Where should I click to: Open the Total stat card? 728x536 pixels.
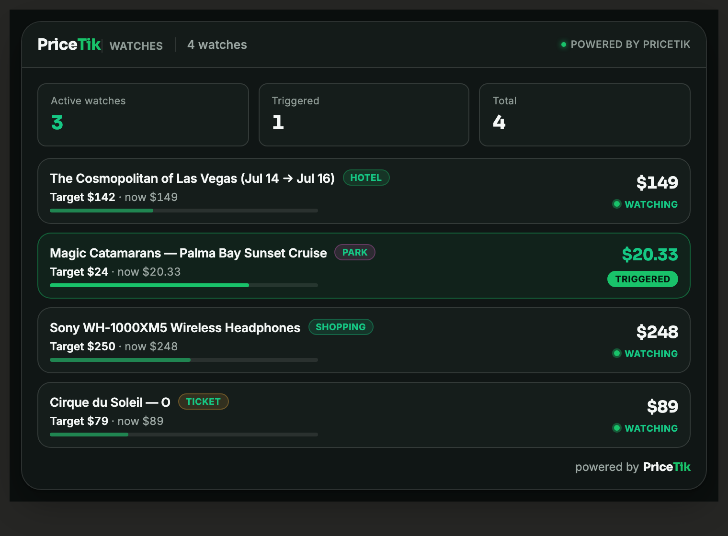click(x=585, y=115)
